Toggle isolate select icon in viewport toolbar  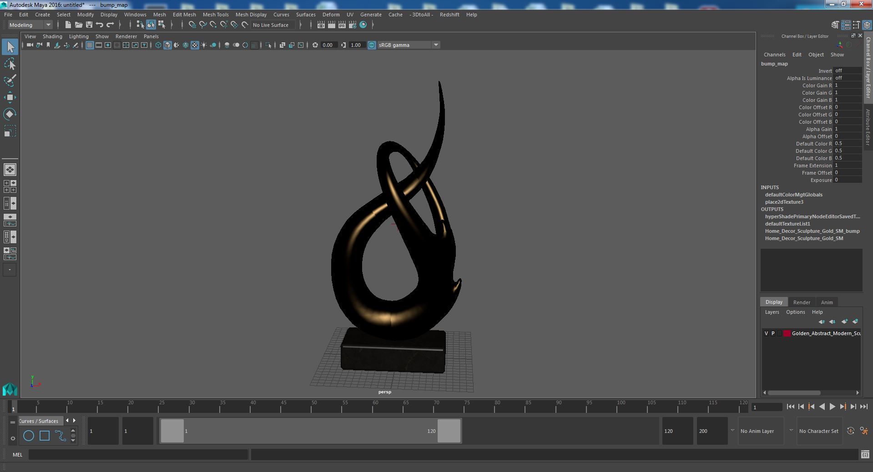[x=268, y=45]
